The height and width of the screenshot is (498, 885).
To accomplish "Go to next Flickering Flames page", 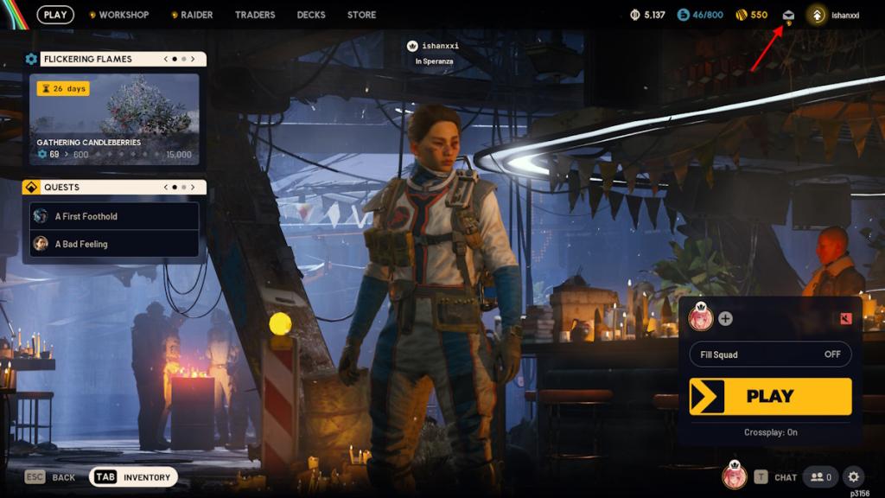I will pos(193,59).
